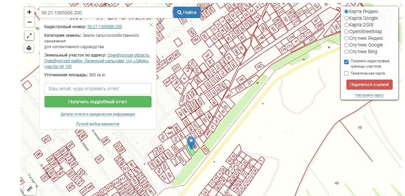Close the parcel info popup
The image size is (405, 196).
point(151,25)
